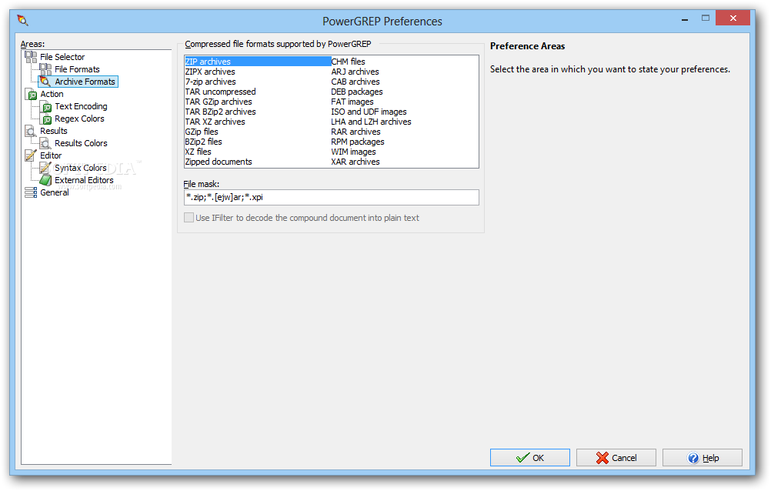The image size is (771, 491).
Task: Confirm preferences with OK button
Action: point(530,458)
